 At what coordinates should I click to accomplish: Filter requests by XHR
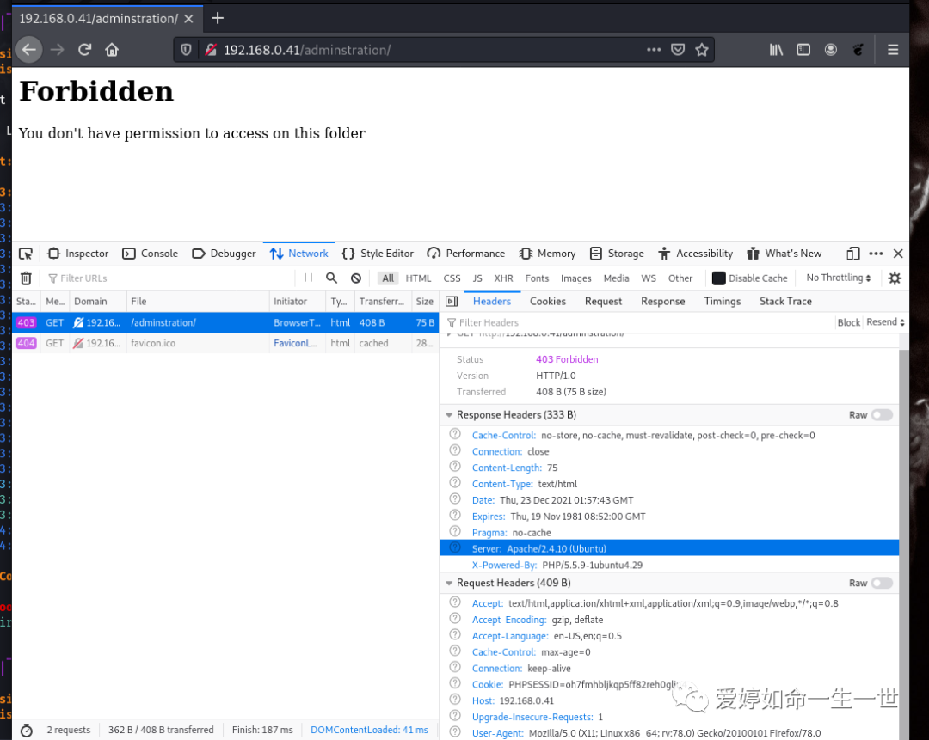click(503, 278)
